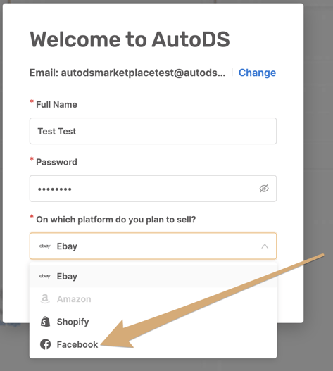Open the platform selector showing Ebay

[x=153, y=246]
